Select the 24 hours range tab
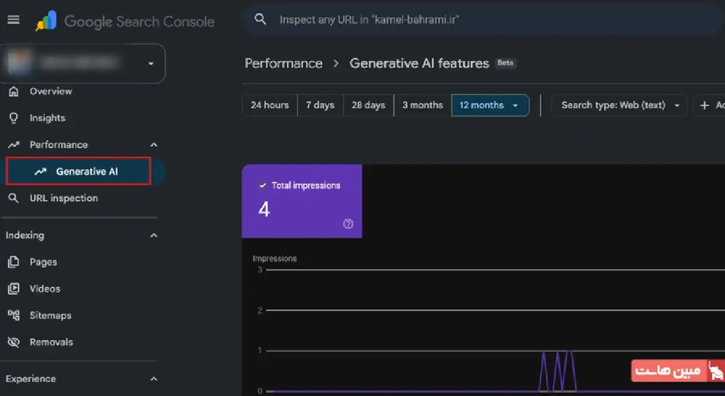The height and width of the screenshot is (396, 725). (270, 105)
